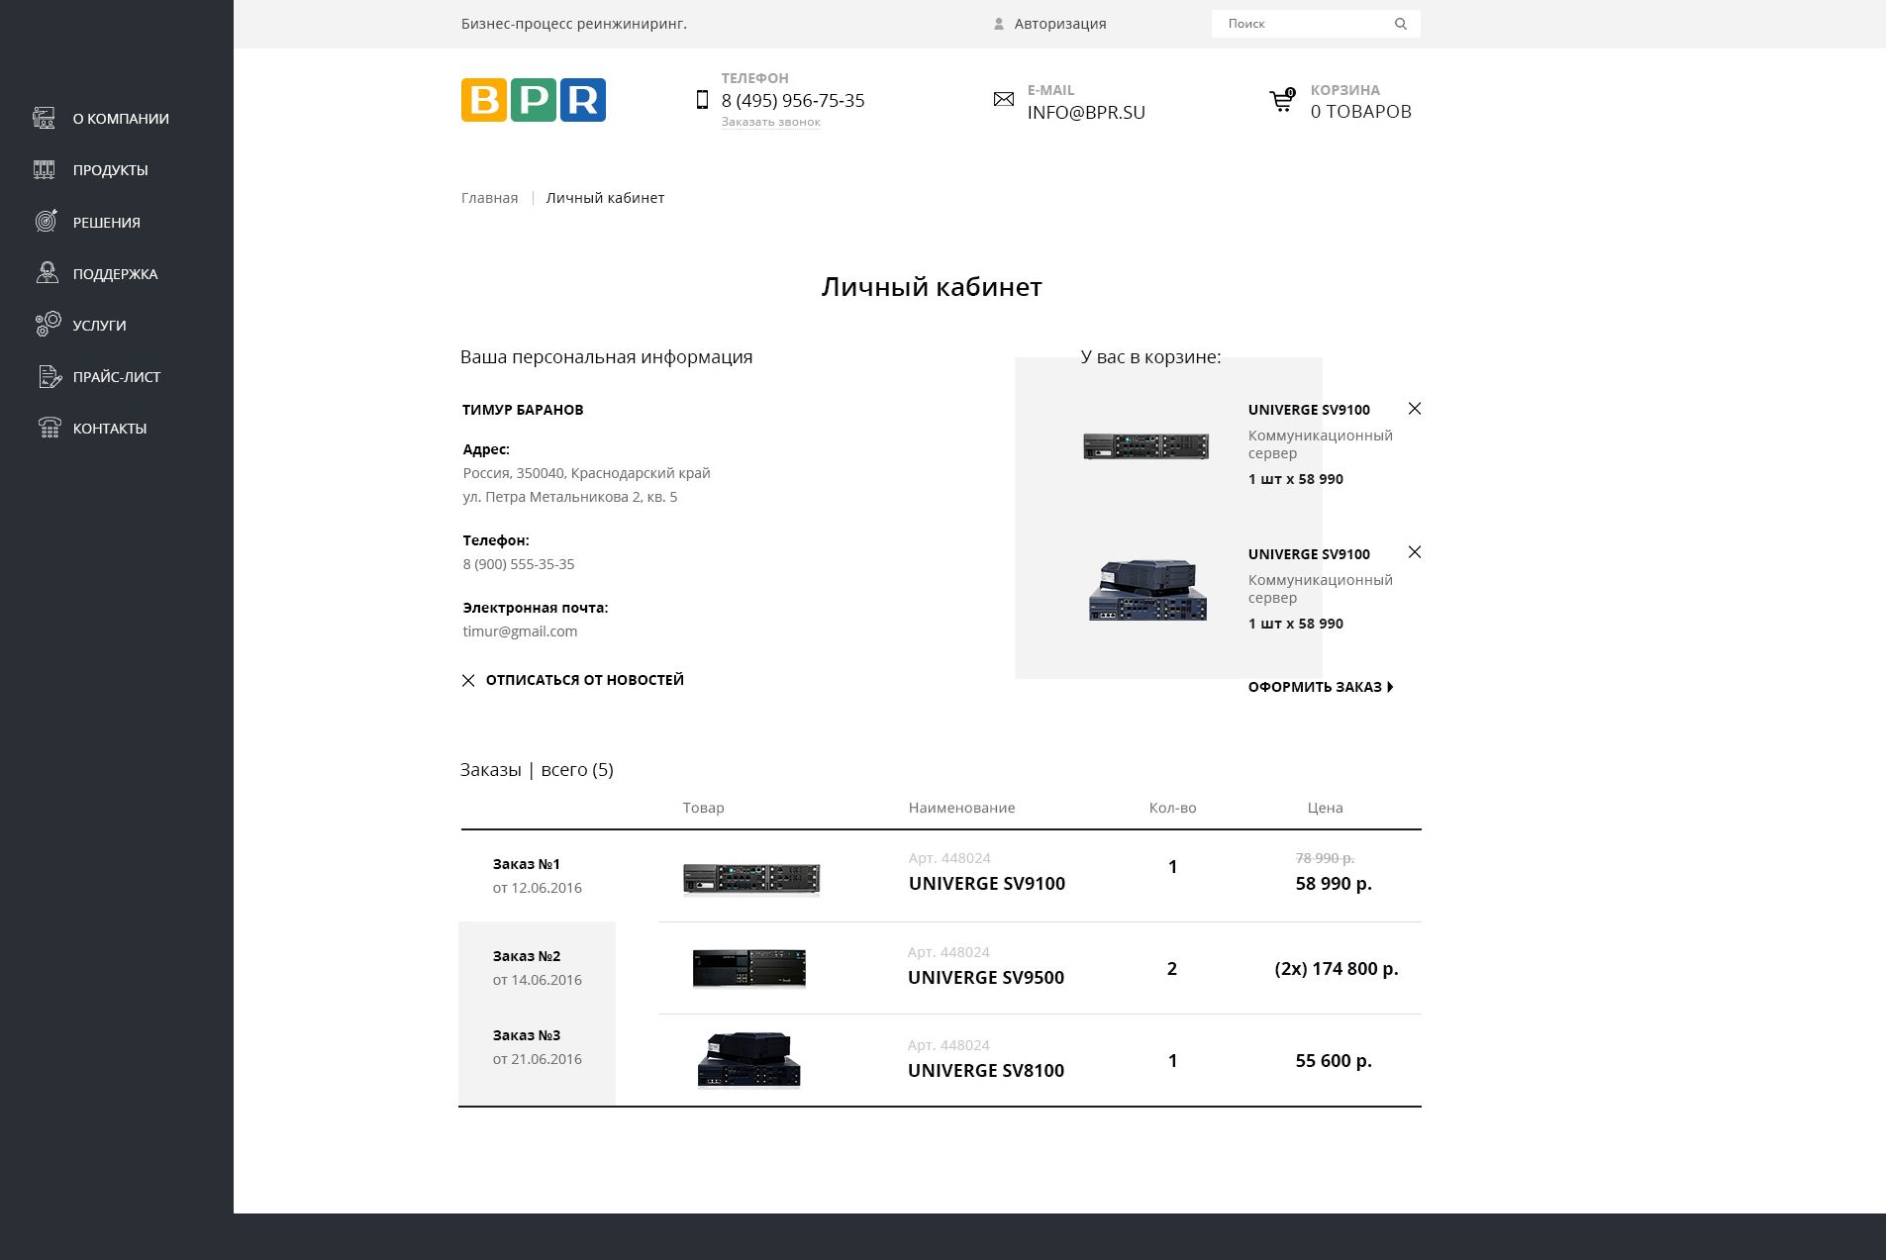Click the user phone 8 (900) 555-35-35

pyautogui.click(x=519, y=564)
